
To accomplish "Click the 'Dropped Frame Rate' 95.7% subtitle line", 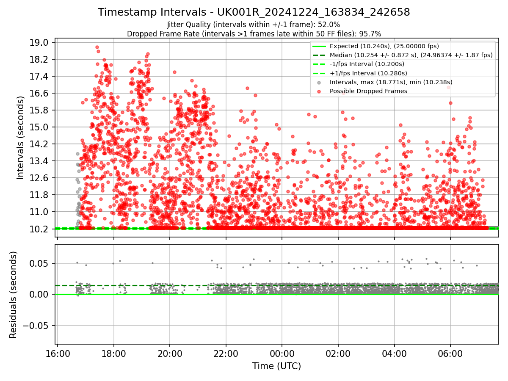I will click(254, 33).
